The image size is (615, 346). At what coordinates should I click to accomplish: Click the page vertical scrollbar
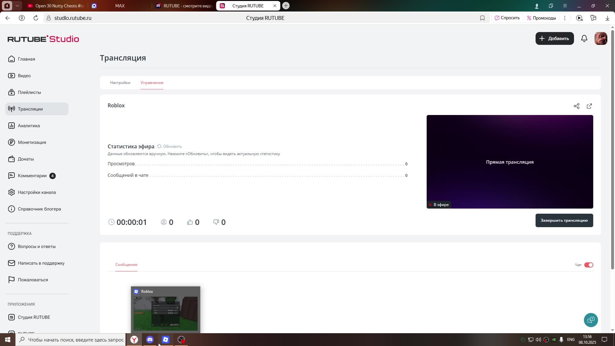coord(612,147)
